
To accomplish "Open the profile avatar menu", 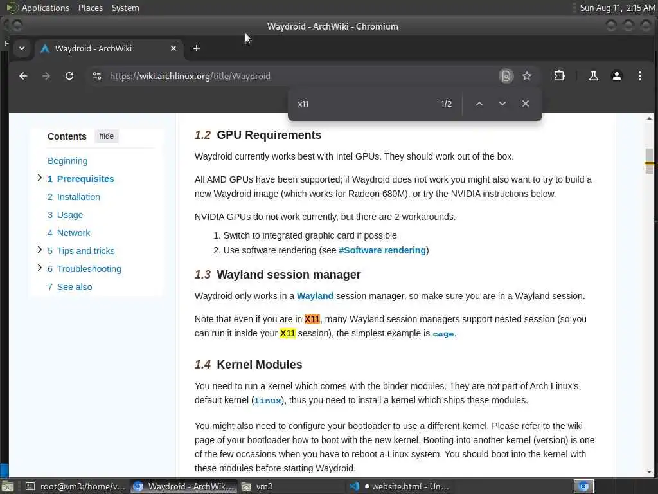I will pyautogui.click(x=616, y=76).
